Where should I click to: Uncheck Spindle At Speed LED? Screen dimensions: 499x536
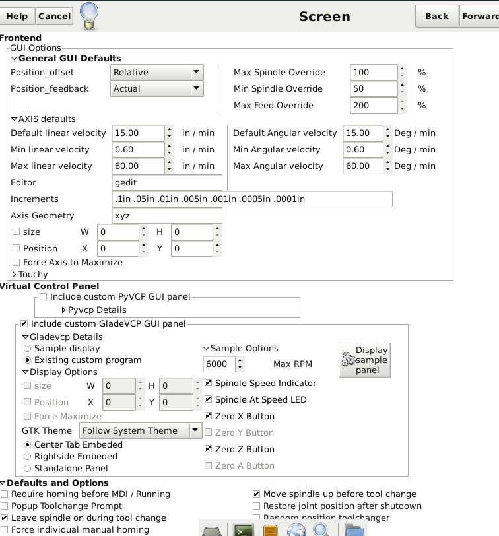208,399
